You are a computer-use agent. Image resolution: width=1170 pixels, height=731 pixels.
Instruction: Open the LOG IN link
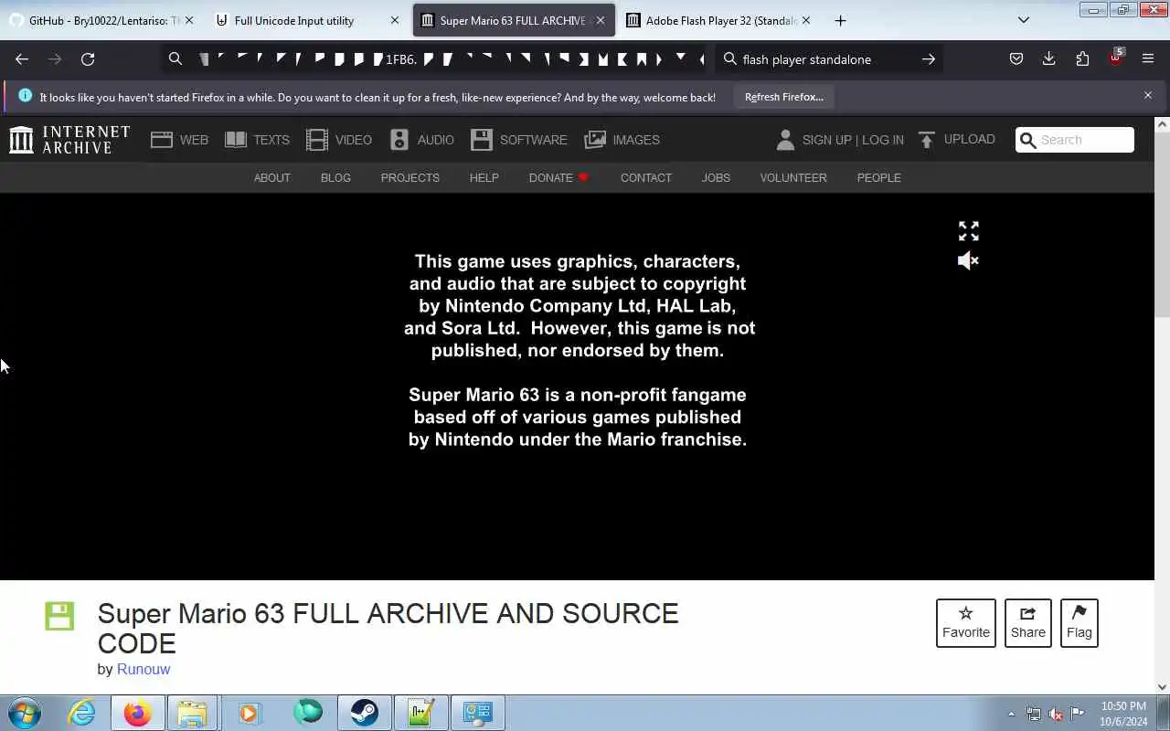[883, 140]
